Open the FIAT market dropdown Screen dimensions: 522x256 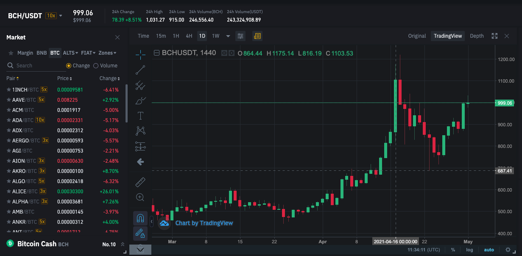coord(88,53)
